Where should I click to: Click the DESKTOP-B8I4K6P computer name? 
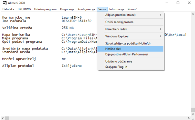point(76,21)
